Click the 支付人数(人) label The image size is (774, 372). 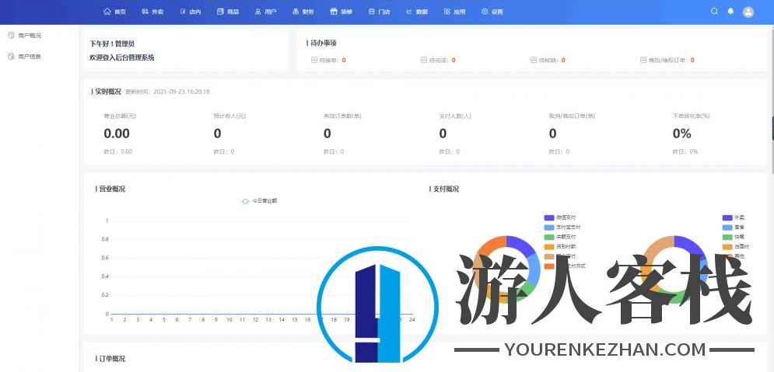(x=455, y=116)
